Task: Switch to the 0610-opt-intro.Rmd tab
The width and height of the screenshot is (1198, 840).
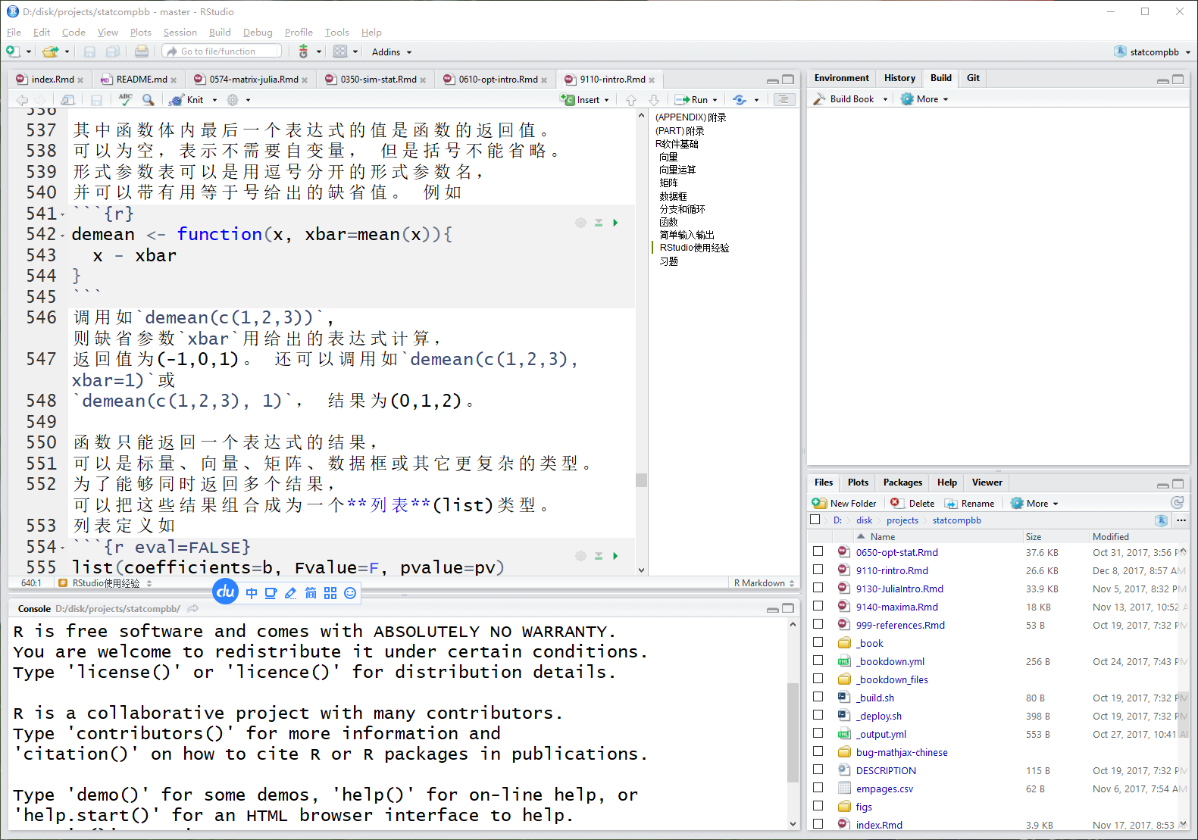Action: pyautogui.click(x=497, y=80)
